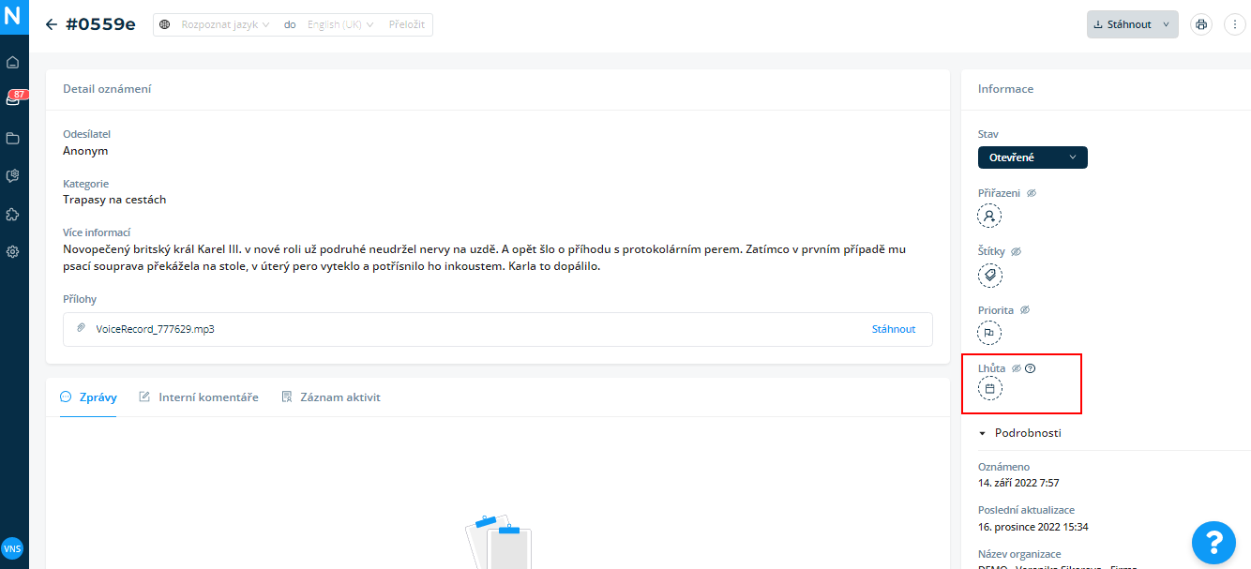Click the question mark icon next to Lhůta

pos(1031,368)
